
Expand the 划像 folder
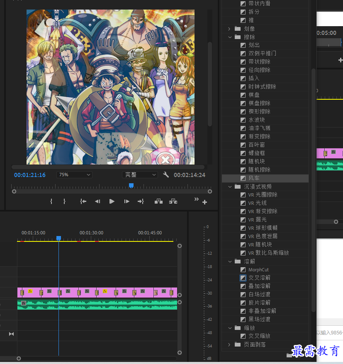tap(229, 29)
